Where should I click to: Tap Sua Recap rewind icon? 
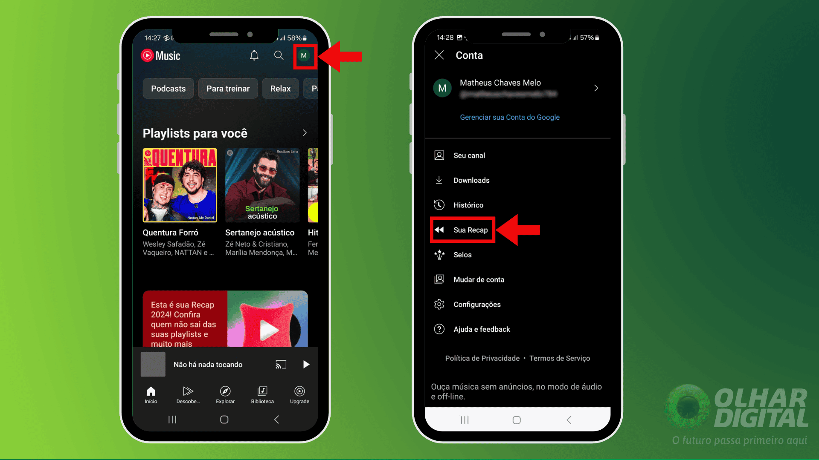click(440, 230)
